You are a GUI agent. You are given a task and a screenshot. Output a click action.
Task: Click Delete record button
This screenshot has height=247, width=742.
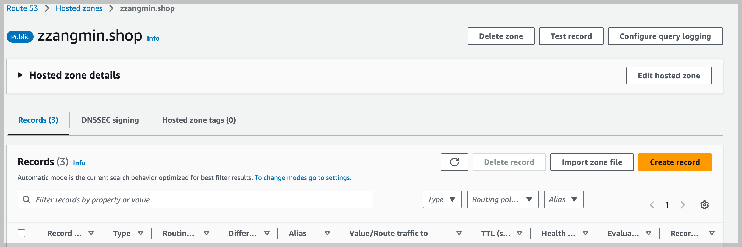click(x=509, y=162)
